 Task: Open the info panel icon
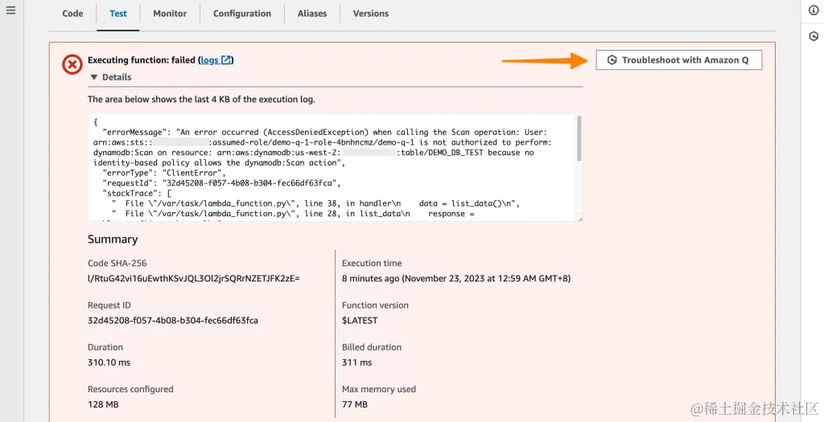pyautogui.click(x=814, y=10)
